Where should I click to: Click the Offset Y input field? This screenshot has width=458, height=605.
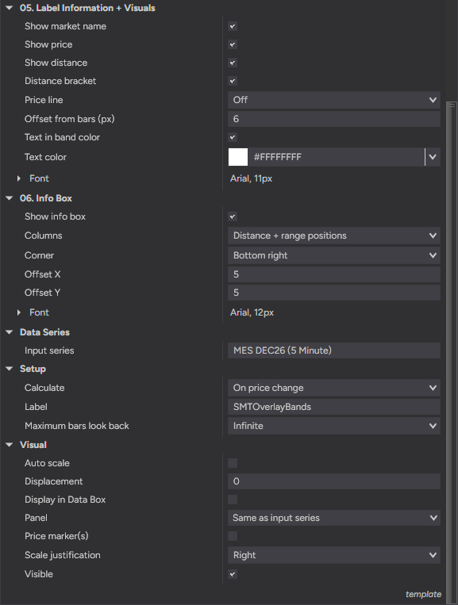[x=334, y=293]
